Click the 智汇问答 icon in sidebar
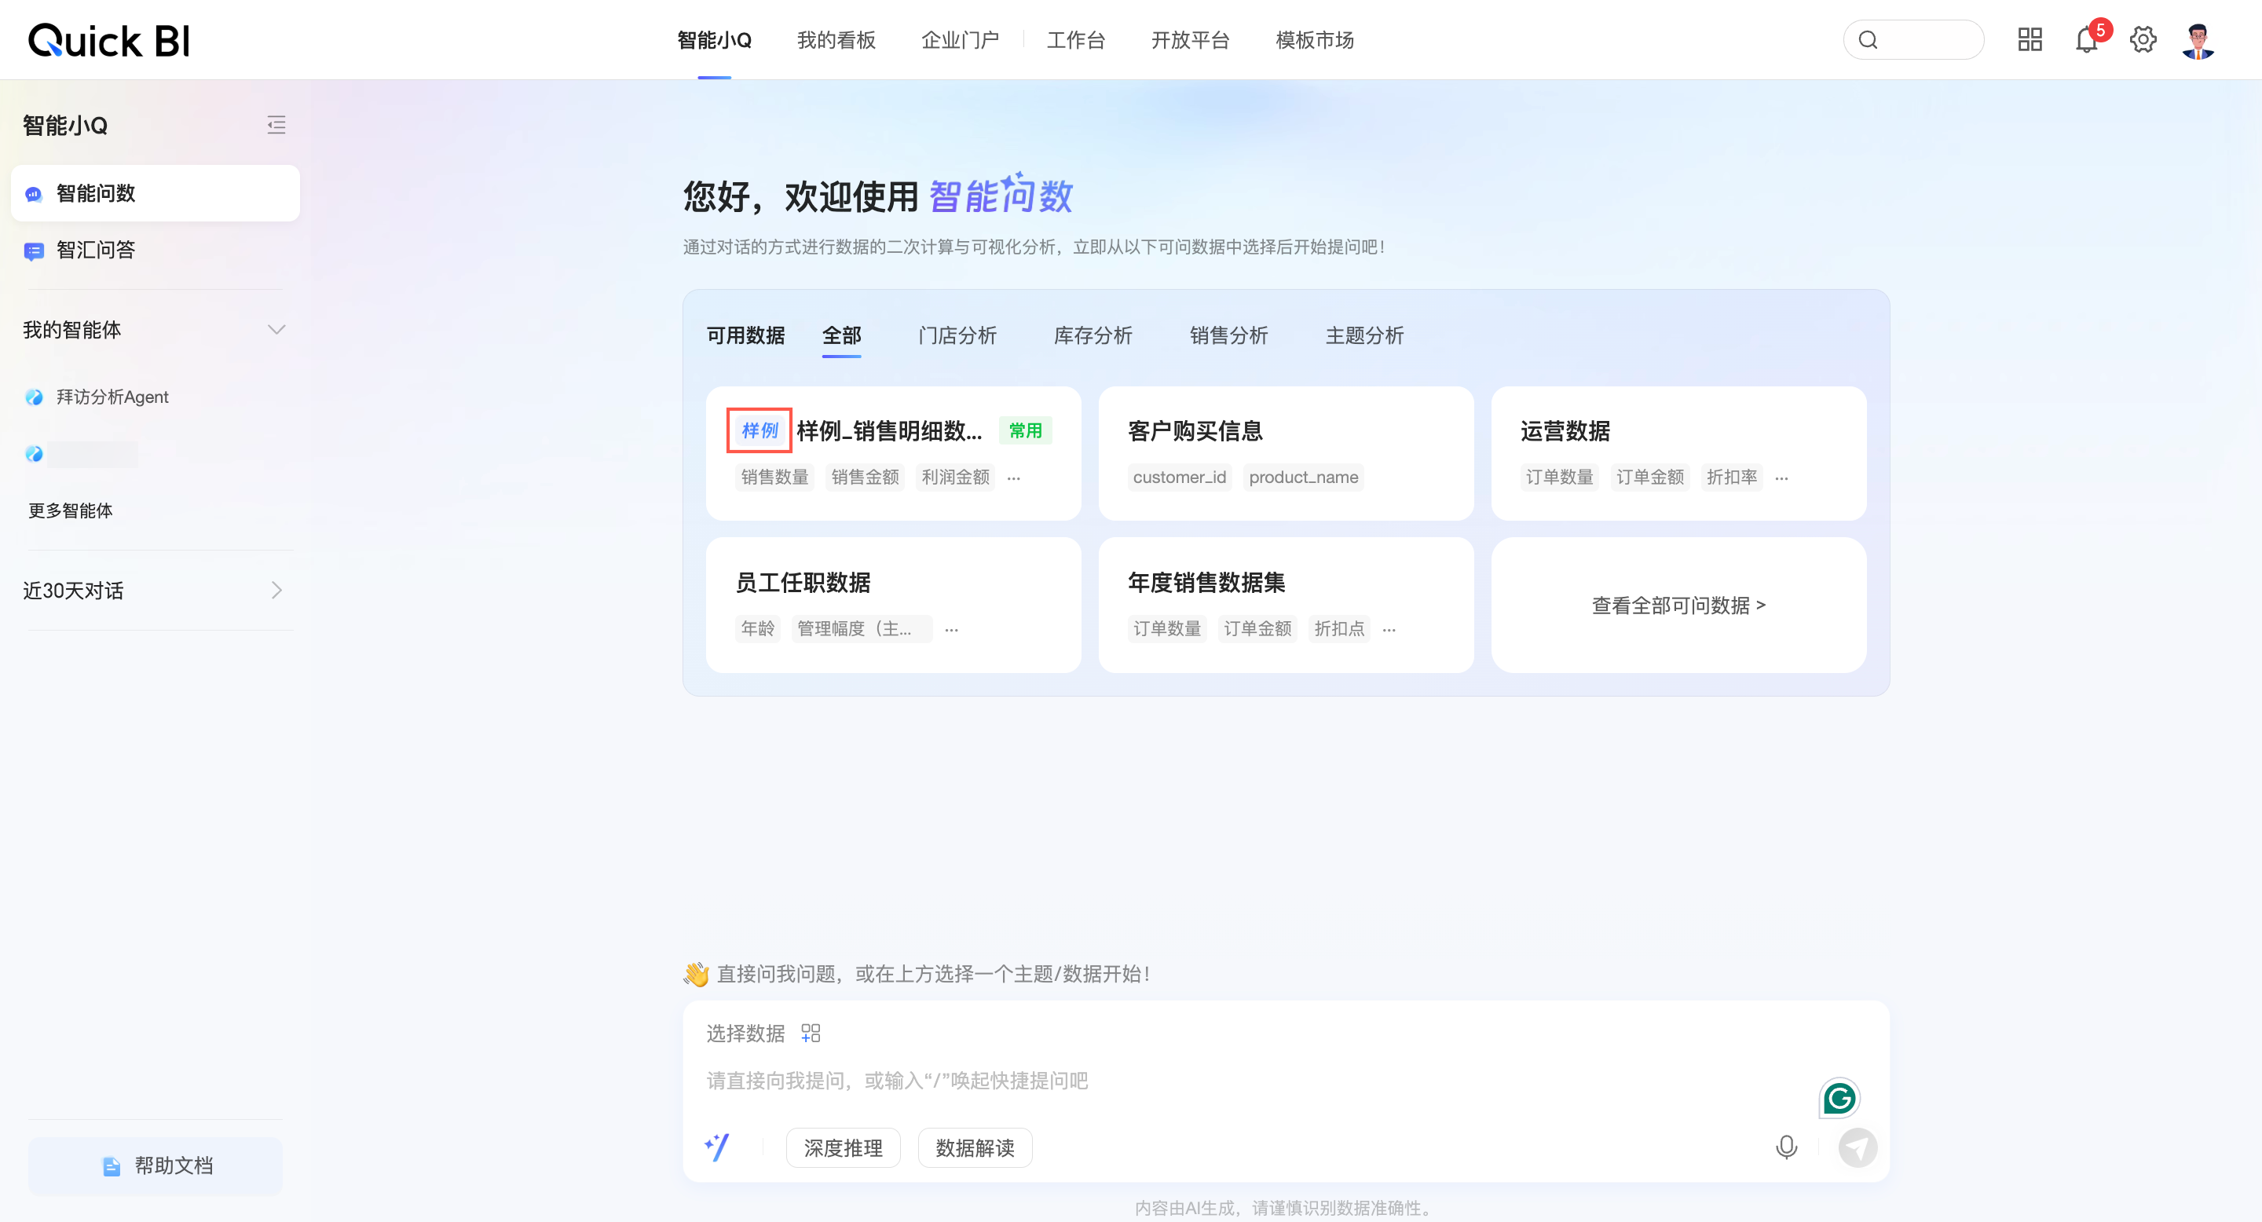The width and height of the screenshot is (2262, 1222). click(x=33, y=251)
